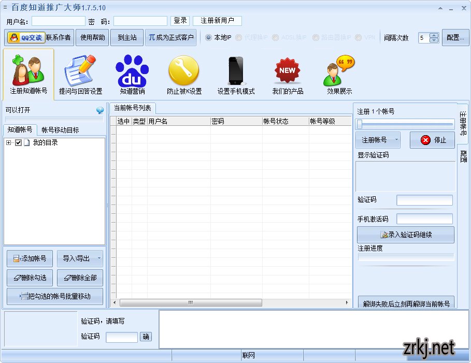This screenshot has height=363, width=471.
Task: Select the vertical 注册帐号 side tab
Action: (463, 123)
